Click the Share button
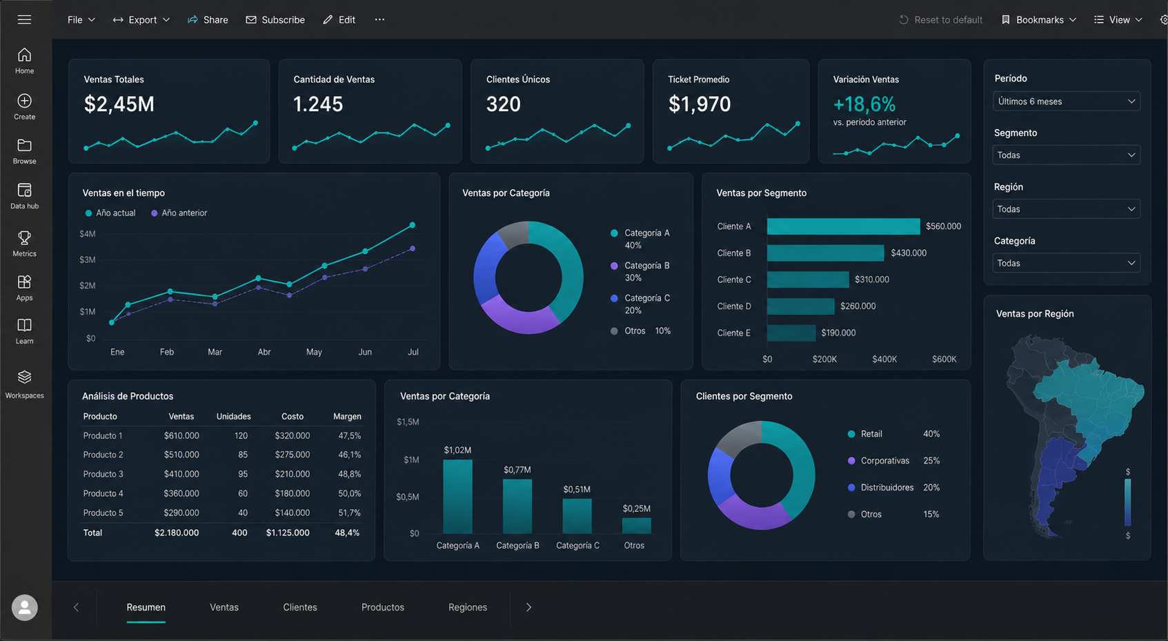Viewport: 1168px width, 641px height. [x=208, y=19]
